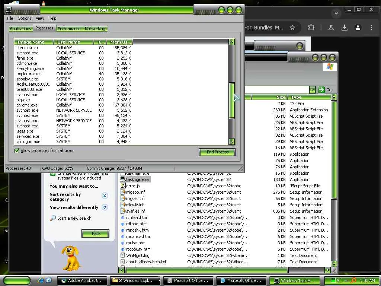The image size is (381, 286).
Task: Open the Explorer address bar dropdown
Action: [312, 90]
